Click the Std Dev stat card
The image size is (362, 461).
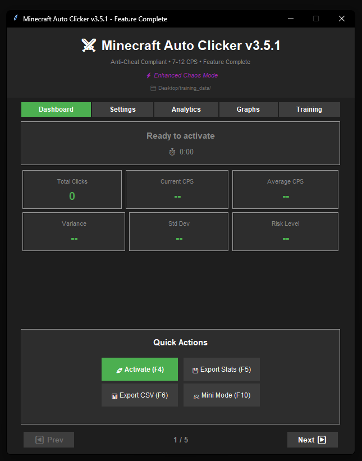pyautogui.click(x=178, y=232)
